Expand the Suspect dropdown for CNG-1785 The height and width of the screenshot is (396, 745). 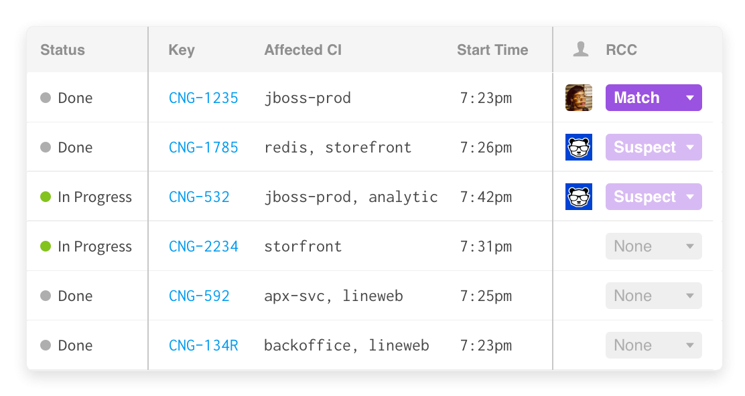[x=654, y=147]
